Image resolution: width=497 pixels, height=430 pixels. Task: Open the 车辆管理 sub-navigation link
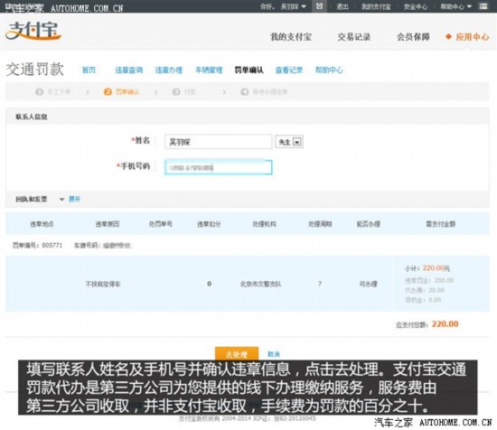point(209,70)
